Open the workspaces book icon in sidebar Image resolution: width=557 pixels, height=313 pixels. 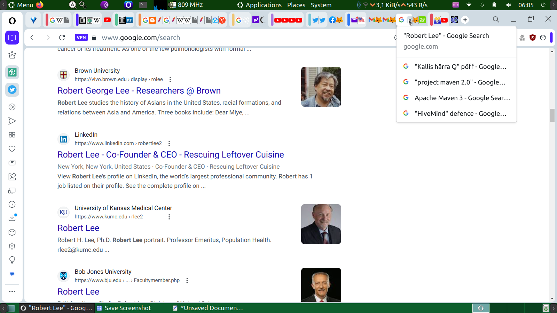pos(12,38)
